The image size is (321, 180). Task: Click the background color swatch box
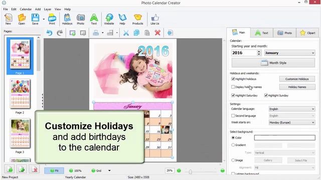(x=285, y=138)
